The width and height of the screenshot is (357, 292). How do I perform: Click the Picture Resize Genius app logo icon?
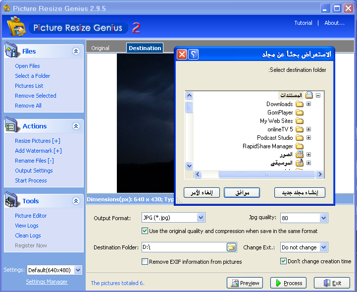coord(16,26)
